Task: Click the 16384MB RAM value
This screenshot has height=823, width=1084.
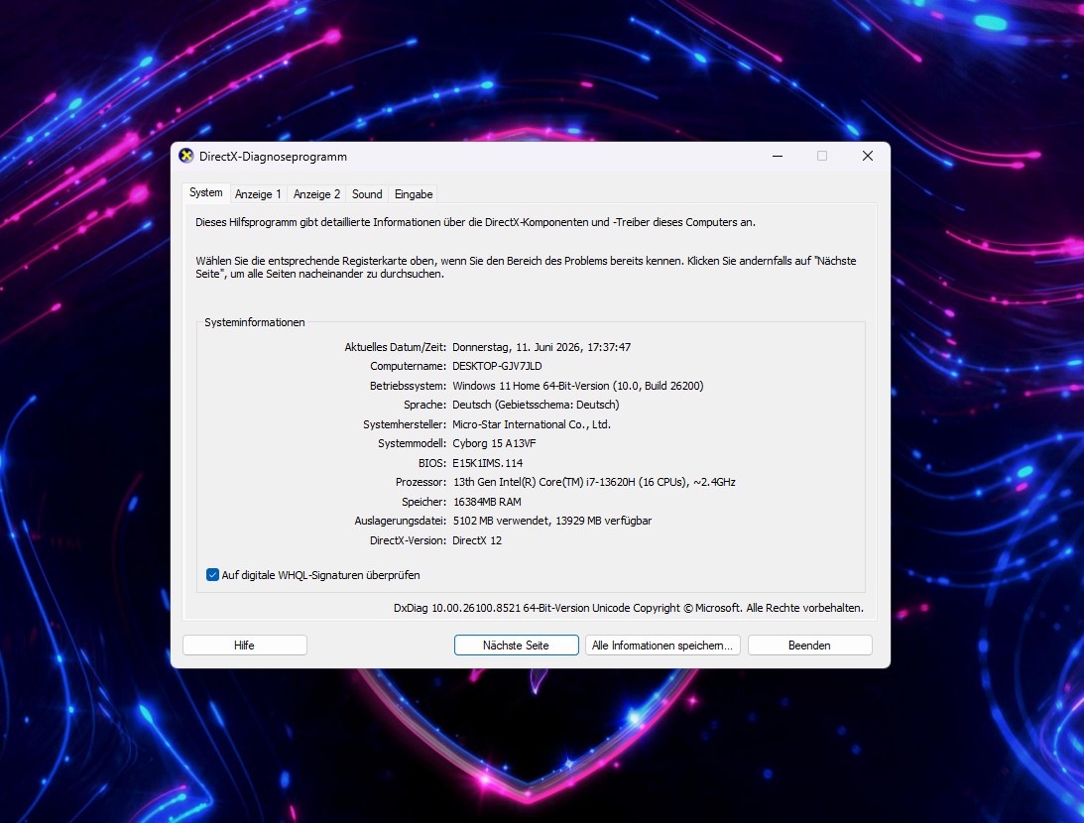Action: pyautogui.click(x=487, y=503)
